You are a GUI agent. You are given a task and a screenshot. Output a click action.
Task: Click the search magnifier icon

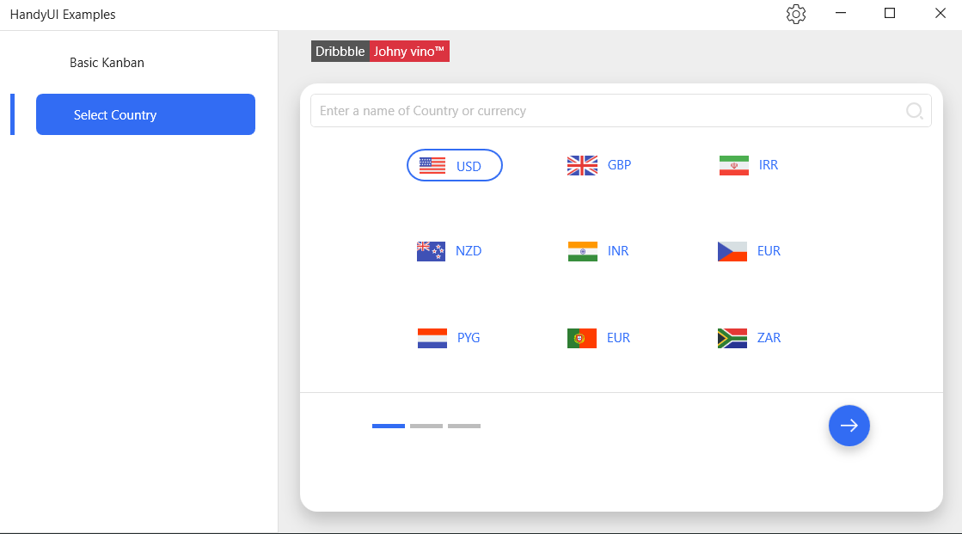pyautogui.click(x=914, y=110)
